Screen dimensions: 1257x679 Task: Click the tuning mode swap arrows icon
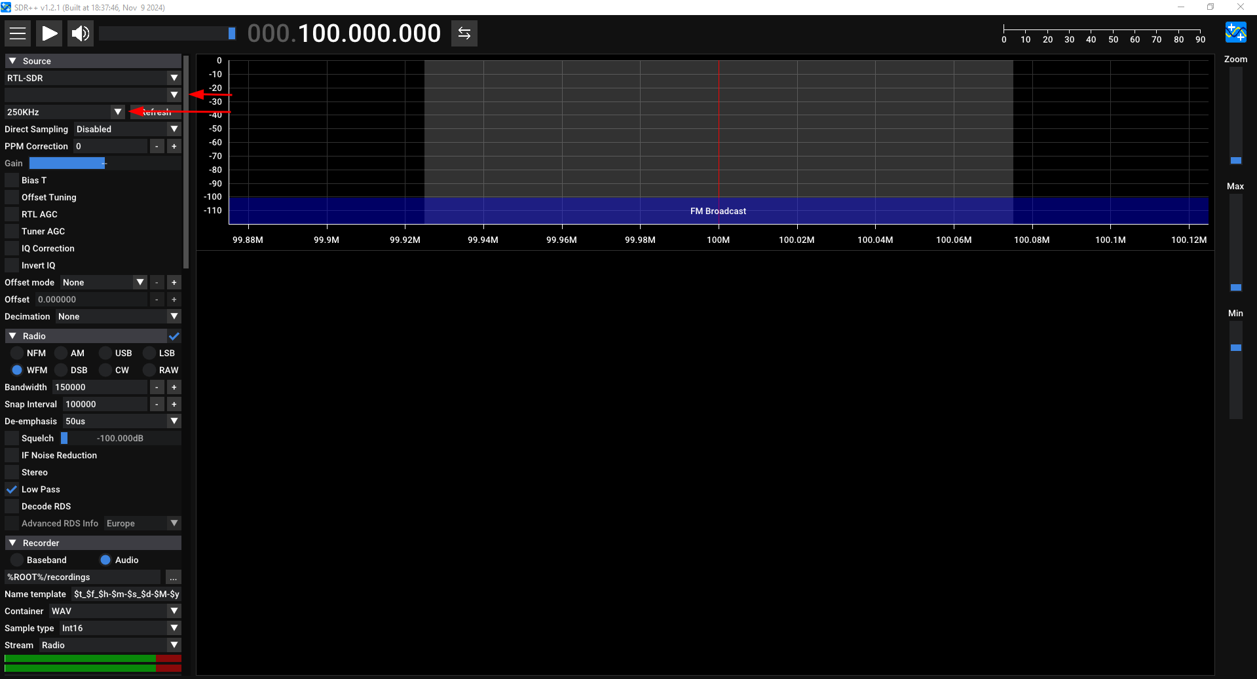pos(464,33)
